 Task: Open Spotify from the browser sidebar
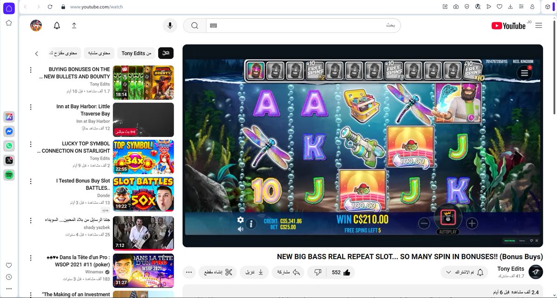(x=9, y=175)
